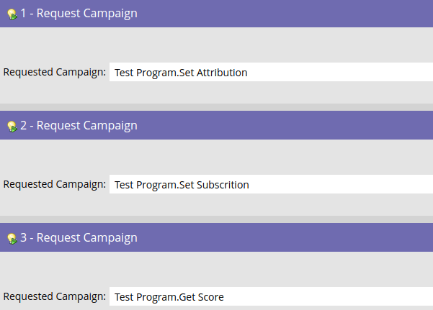Viewport: 433px width, 310px height.
Task: Click the Requested Campaign label in step 2
Action: (x=55, y=185)
